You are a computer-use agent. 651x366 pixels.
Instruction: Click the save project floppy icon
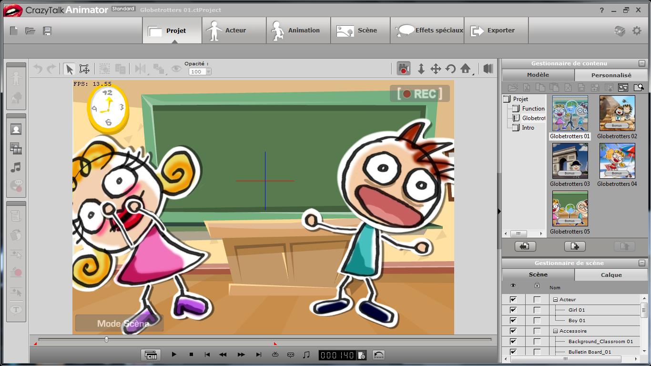click(x=47, y=31)
